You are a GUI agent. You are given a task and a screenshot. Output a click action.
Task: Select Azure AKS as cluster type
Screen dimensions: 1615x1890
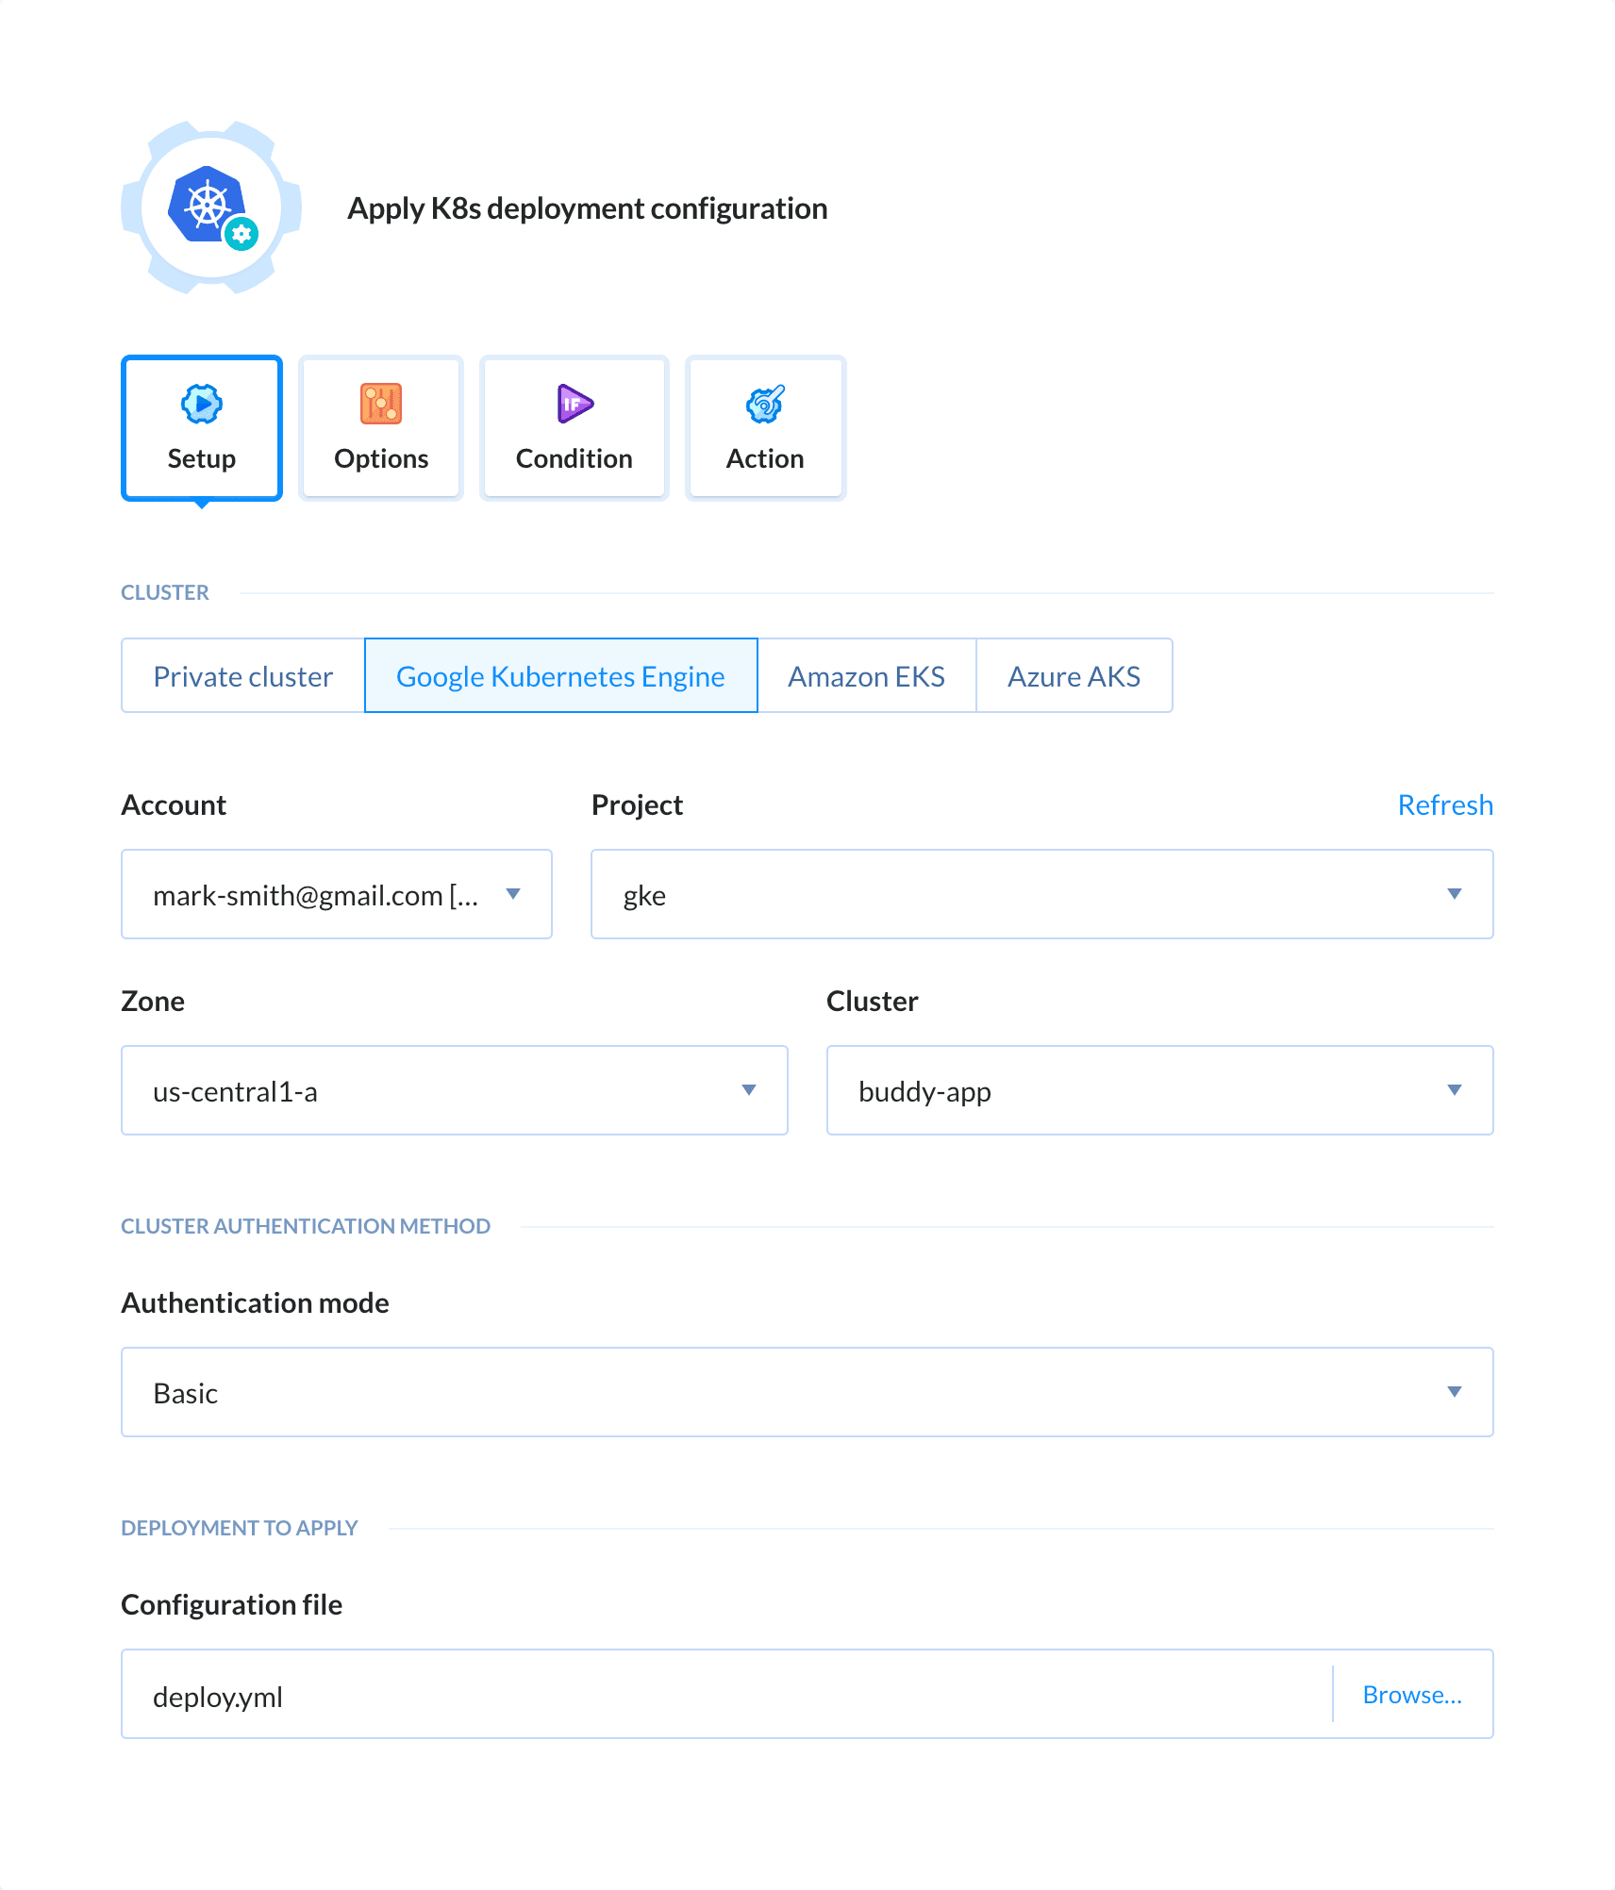pos(1074,675)
